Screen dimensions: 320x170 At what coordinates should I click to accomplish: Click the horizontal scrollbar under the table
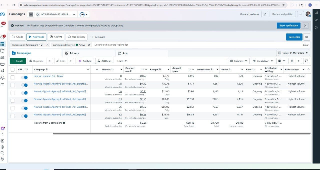(182, 134)
